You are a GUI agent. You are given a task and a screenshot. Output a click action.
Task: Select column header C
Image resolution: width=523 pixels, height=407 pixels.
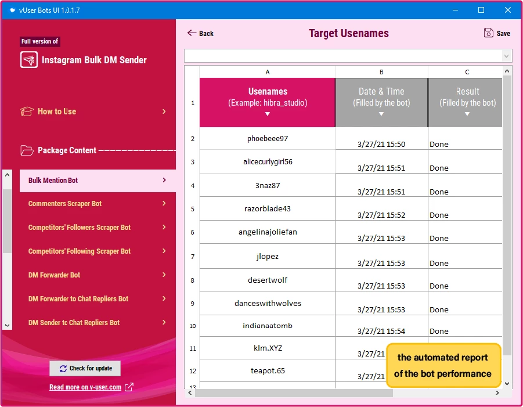point(466,72)
